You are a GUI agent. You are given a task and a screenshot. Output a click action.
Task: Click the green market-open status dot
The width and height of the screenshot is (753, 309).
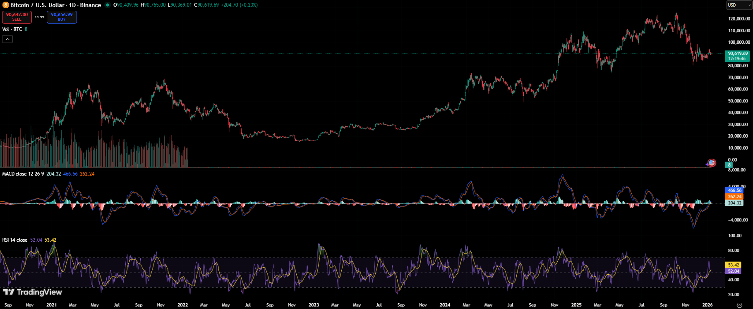click(x=108, y=5)
